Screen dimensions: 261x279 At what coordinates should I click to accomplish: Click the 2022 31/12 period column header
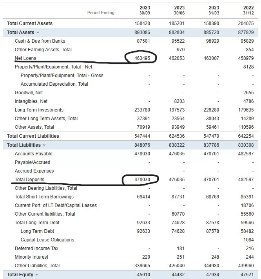[x=248, y=10]
